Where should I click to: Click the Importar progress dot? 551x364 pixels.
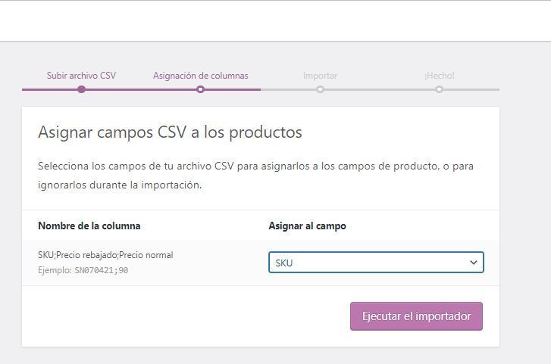[x=320, y=89]
